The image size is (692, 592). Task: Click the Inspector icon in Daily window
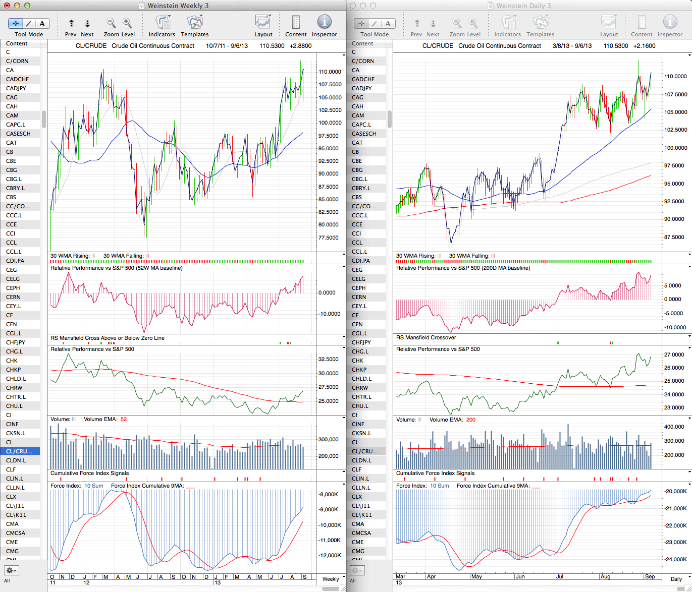[x=670, y=23]
